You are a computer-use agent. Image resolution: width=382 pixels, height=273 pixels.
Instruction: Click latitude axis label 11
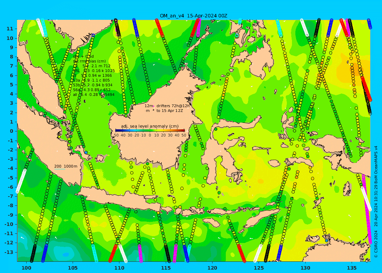point(10,29)
